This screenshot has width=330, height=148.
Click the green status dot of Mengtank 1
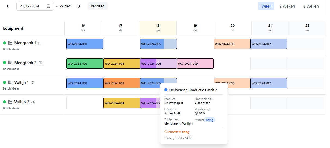4,43
